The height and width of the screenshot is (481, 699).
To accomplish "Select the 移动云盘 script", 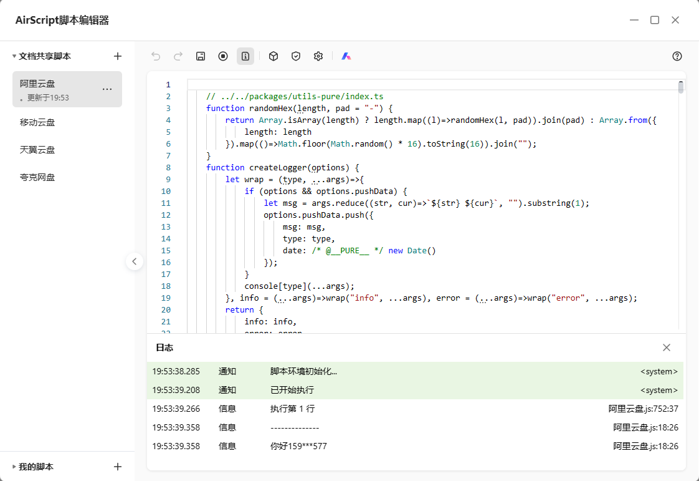I will click(37, 122).
